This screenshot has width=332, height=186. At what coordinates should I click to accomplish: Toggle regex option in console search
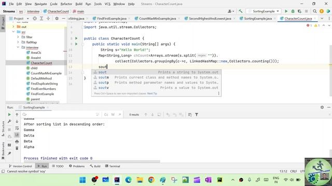(120, 115)
